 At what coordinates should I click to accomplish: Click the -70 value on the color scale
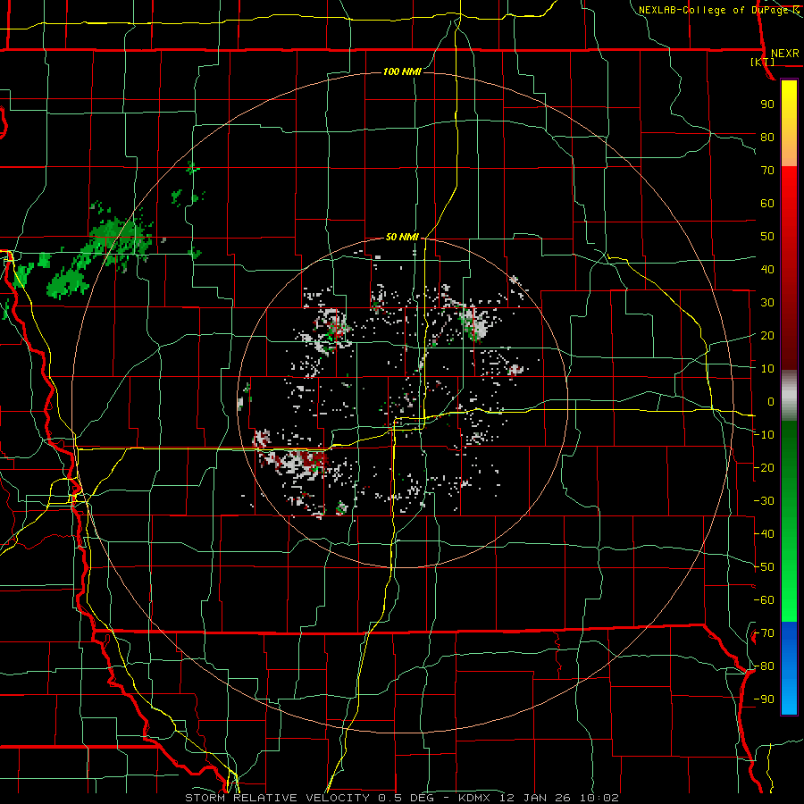[x=764, y=633]
